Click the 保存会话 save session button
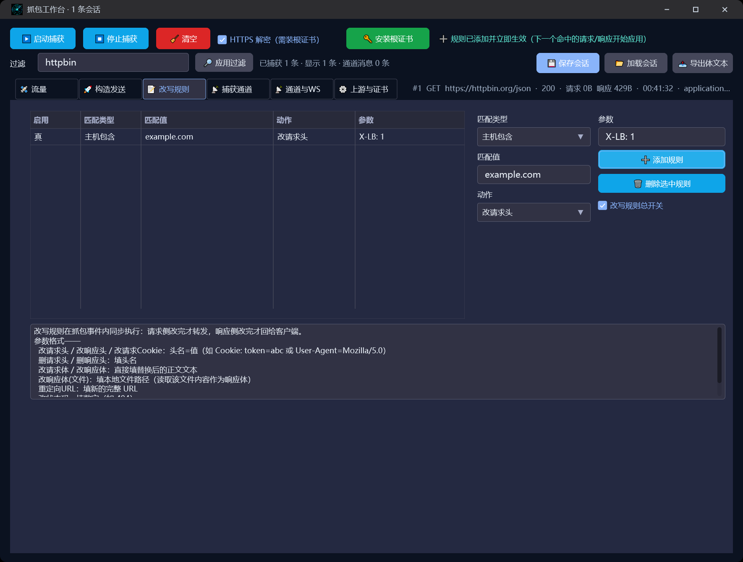 (568, 63)
